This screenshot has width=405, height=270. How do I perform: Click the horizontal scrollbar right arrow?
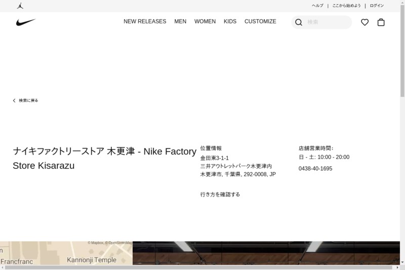coord(397,267)
